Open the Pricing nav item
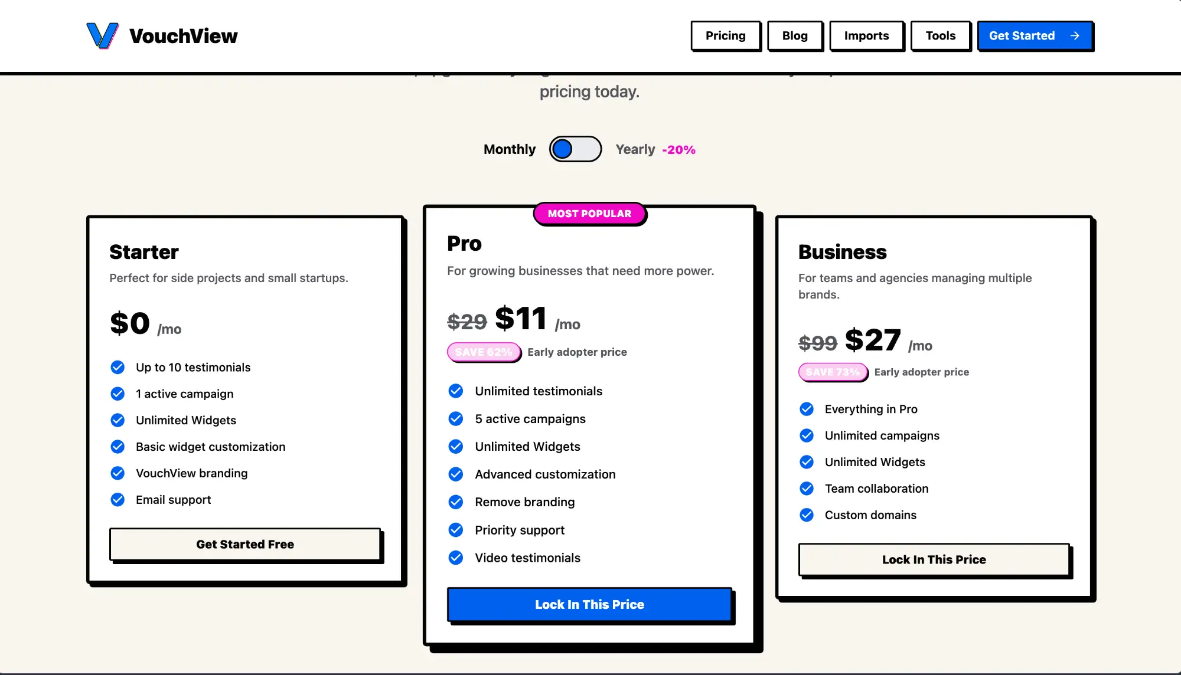Screen dimensions: 1181x675 [x=725, y=36]
